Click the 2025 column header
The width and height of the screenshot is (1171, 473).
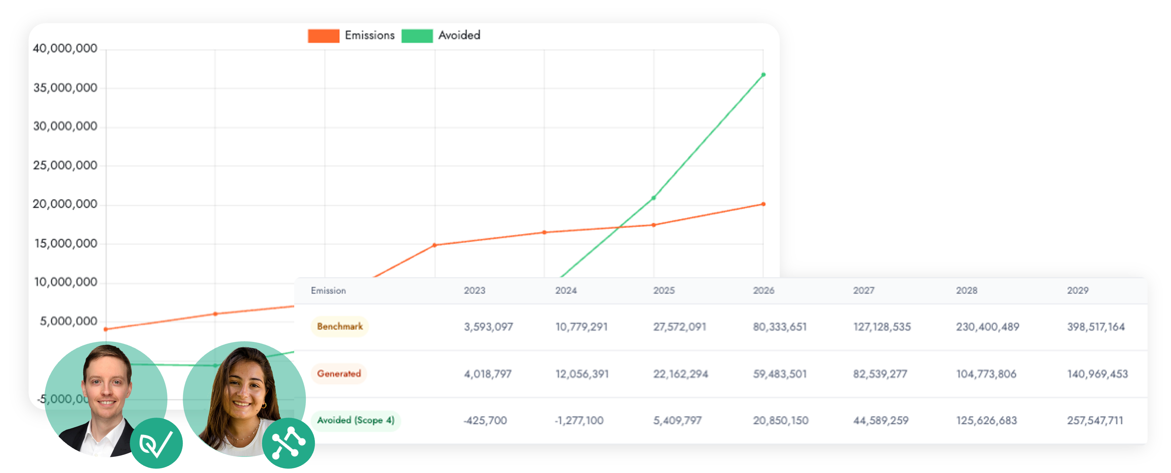pyautogui.click(x=664, y=291)
